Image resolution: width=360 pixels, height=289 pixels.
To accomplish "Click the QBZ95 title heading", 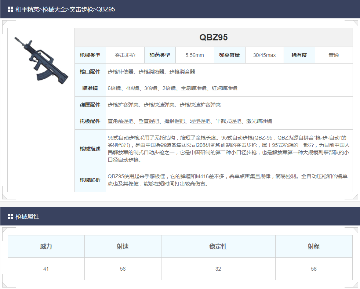I will tap(214, 37).
